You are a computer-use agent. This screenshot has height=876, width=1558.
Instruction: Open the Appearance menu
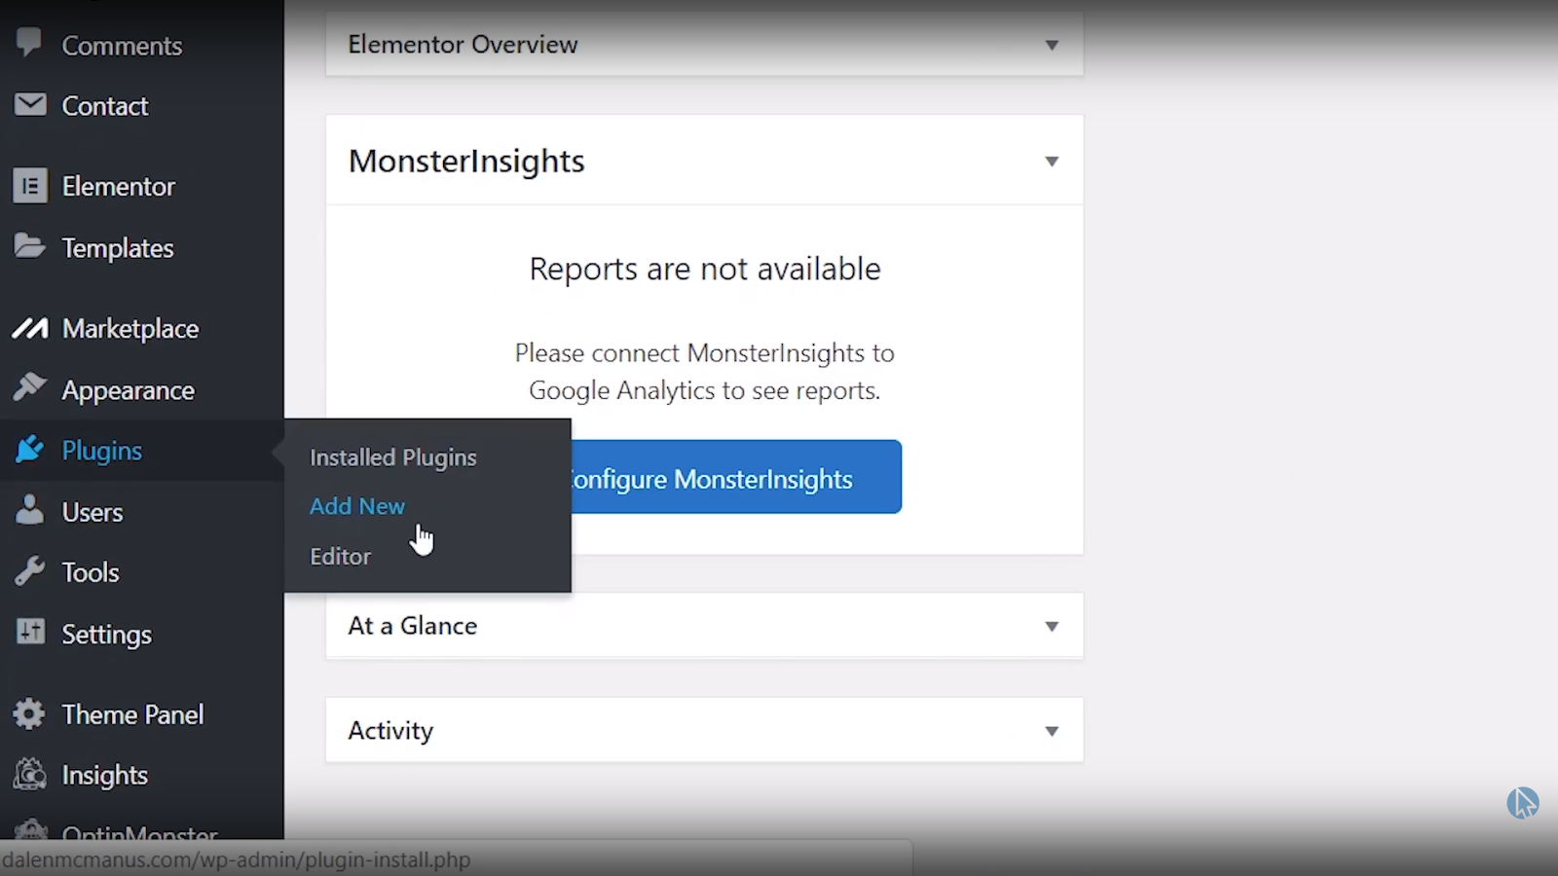click(x=129, y=390)
